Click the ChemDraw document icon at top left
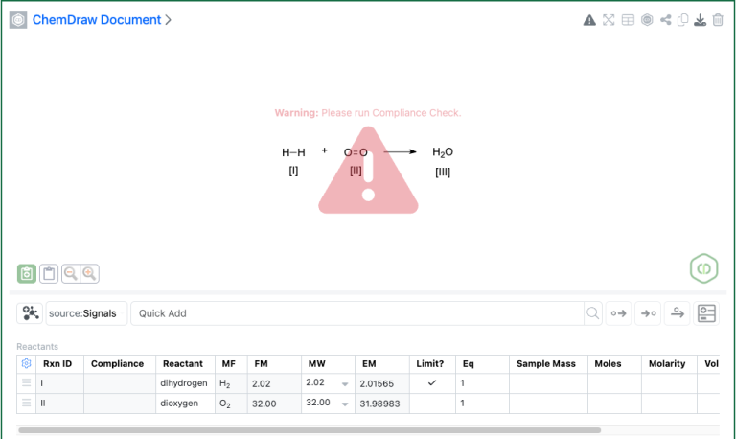This screenshot has width=736, height=439. coord(18,20)
